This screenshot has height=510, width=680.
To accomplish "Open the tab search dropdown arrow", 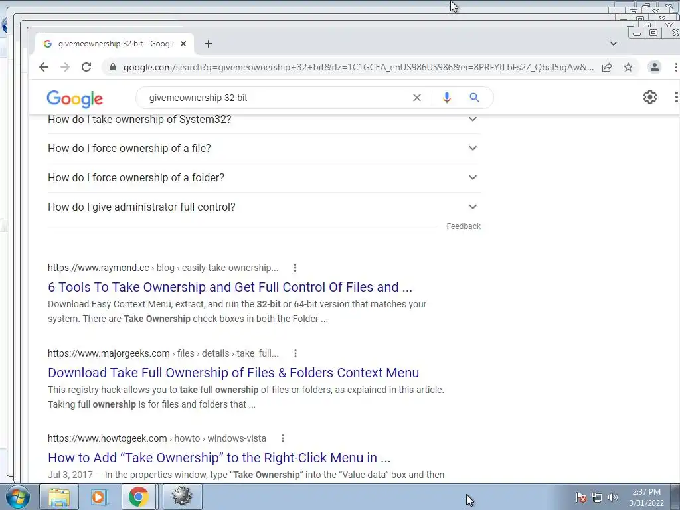I will [613, 44].
